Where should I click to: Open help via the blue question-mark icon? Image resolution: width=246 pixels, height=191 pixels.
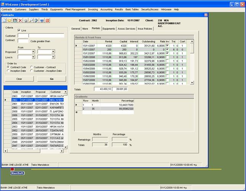click(42, 20)
